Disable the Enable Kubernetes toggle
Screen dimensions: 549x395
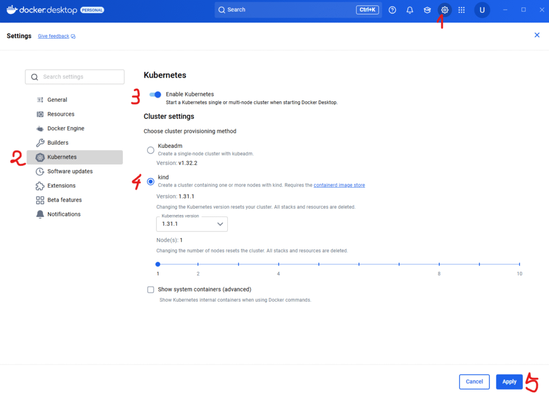[x=155, y=94]
